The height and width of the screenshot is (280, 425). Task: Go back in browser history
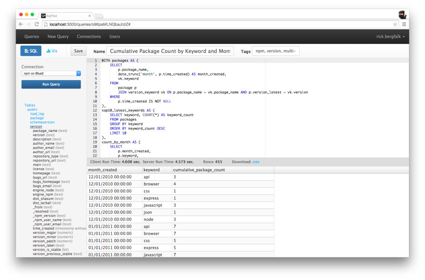pyautogui.click(x=21, y=24)
